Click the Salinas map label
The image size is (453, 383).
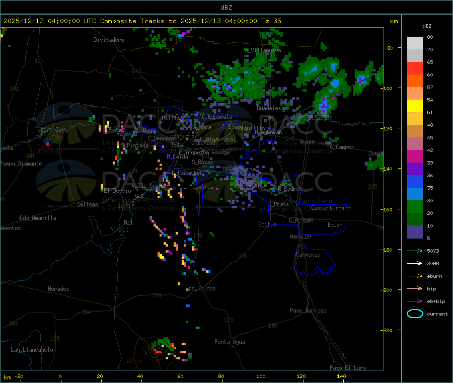87,204
